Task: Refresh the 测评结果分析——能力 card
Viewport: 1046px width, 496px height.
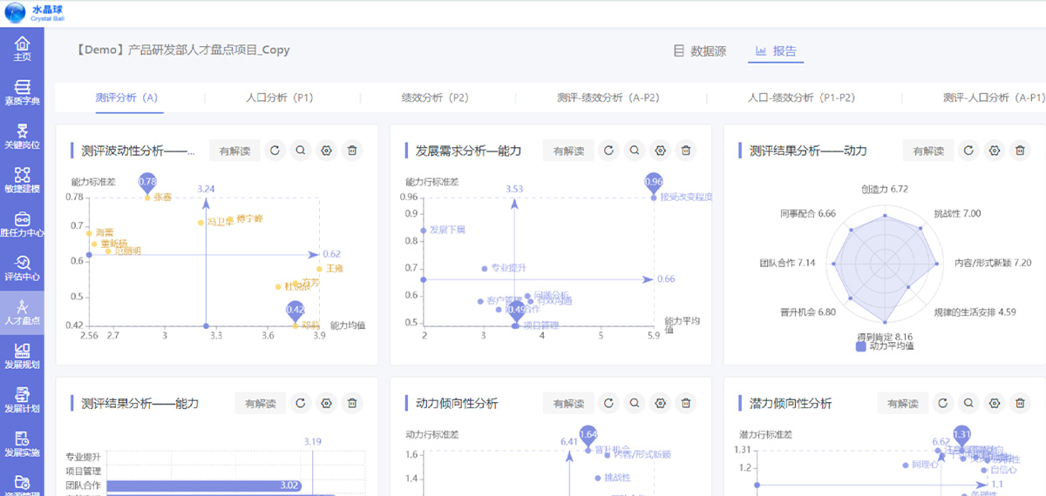Action: click(x=301, y=403)
